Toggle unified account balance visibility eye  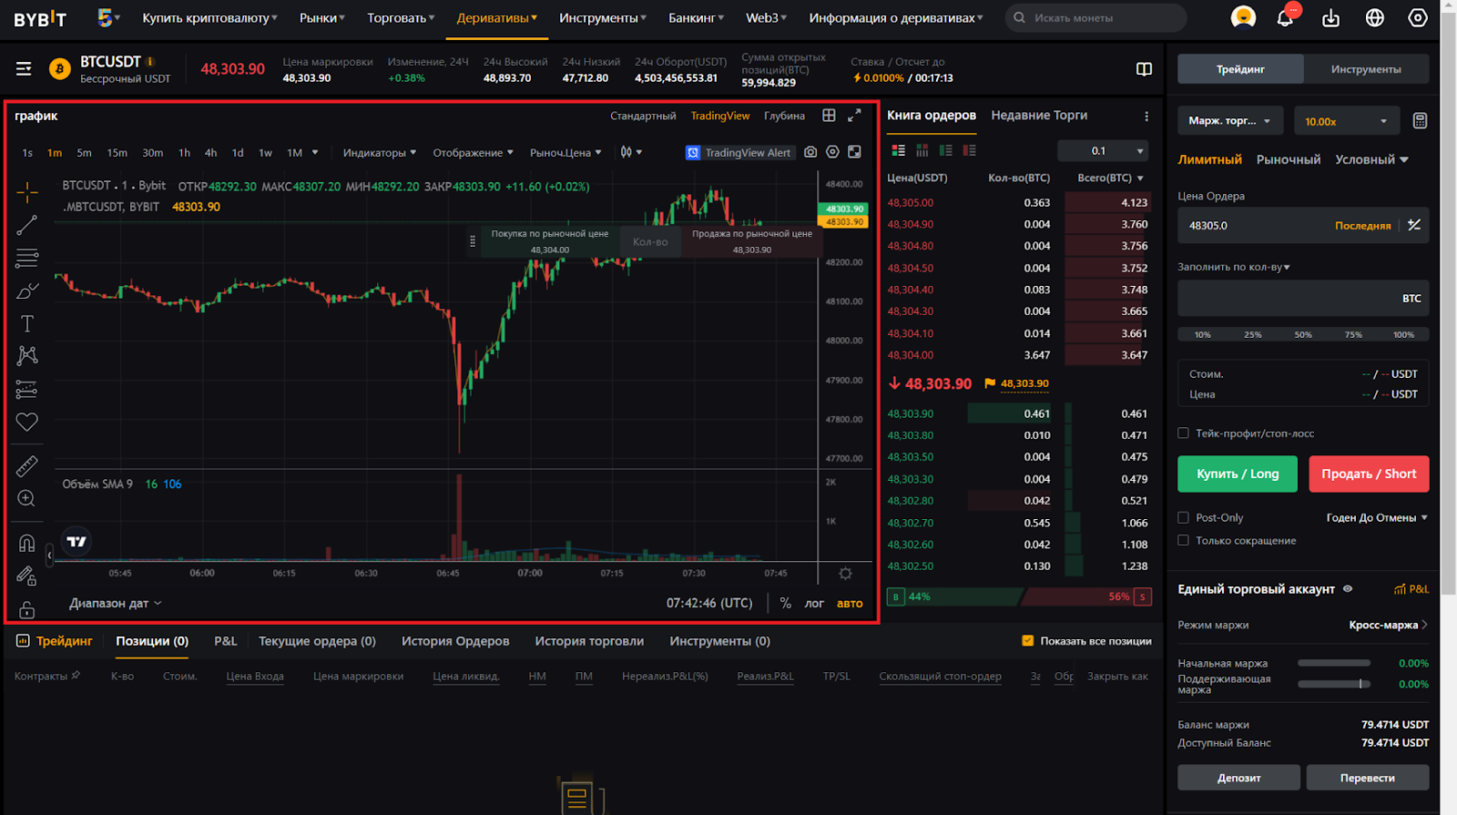click(1348, 589)
